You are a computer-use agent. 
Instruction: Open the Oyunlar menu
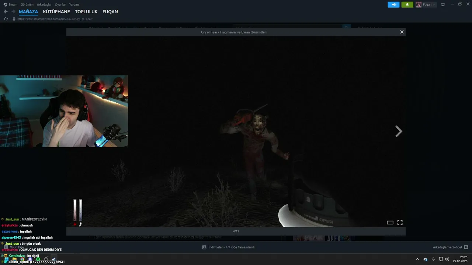coord(60,5)
